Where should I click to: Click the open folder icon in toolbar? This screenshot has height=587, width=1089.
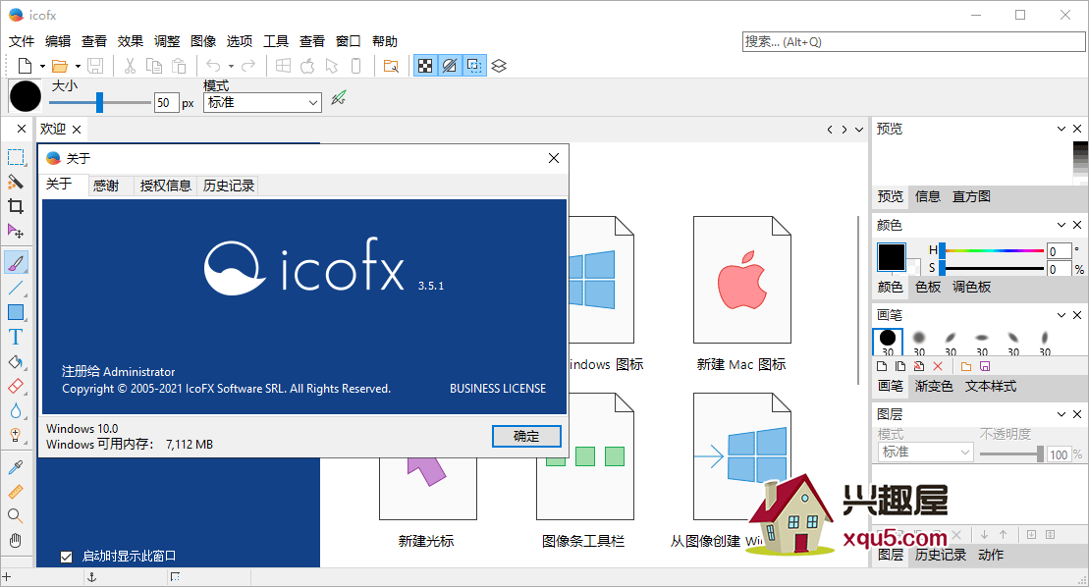[60, 66]
